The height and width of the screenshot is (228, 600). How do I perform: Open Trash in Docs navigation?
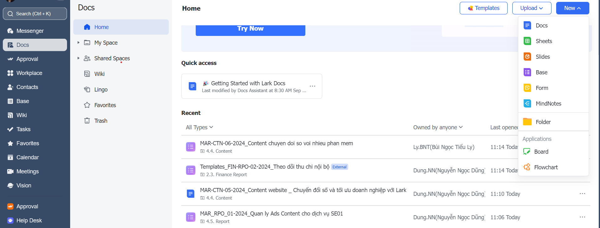[101, 121]
